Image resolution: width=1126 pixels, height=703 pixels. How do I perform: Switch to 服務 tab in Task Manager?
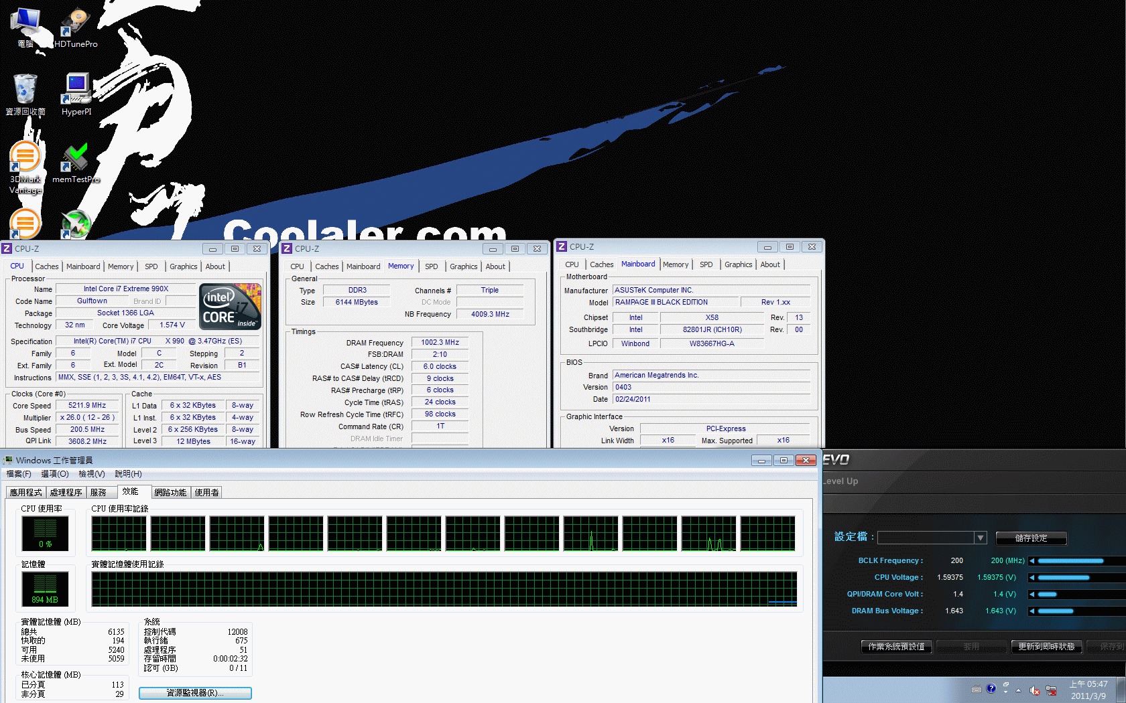[99, 493]
